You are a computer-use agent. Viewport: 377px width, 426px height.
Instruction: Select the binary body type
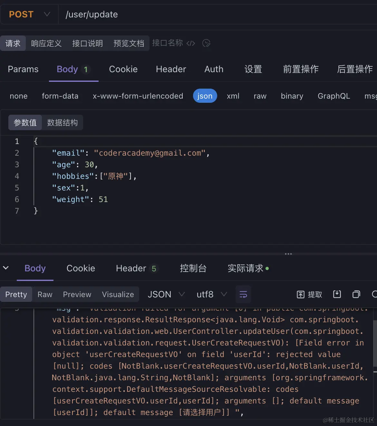pos(292,96)
